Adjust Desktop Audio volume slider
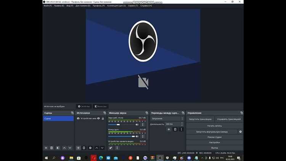This screenshot has height=161, width=286. coord(121,125)
